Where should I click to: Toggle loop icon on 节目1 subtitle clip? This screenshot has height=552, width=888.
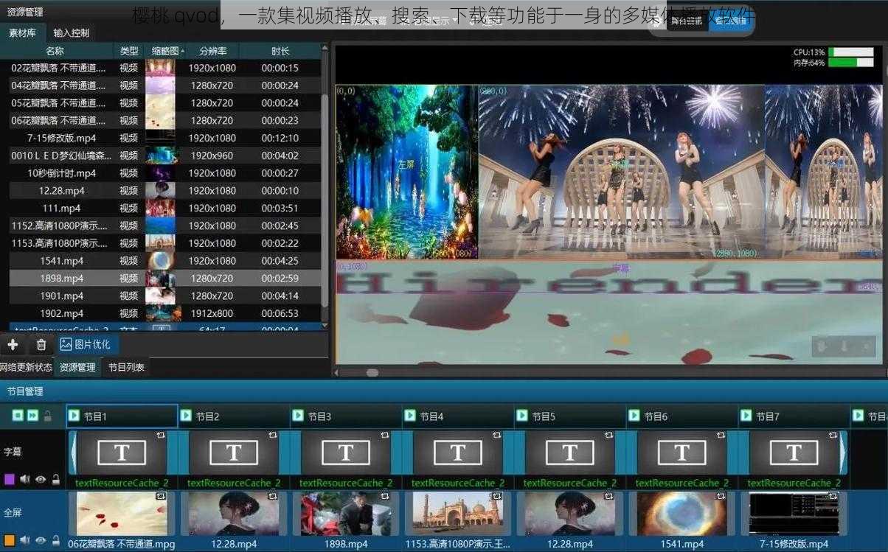click(x=161, y=436)
